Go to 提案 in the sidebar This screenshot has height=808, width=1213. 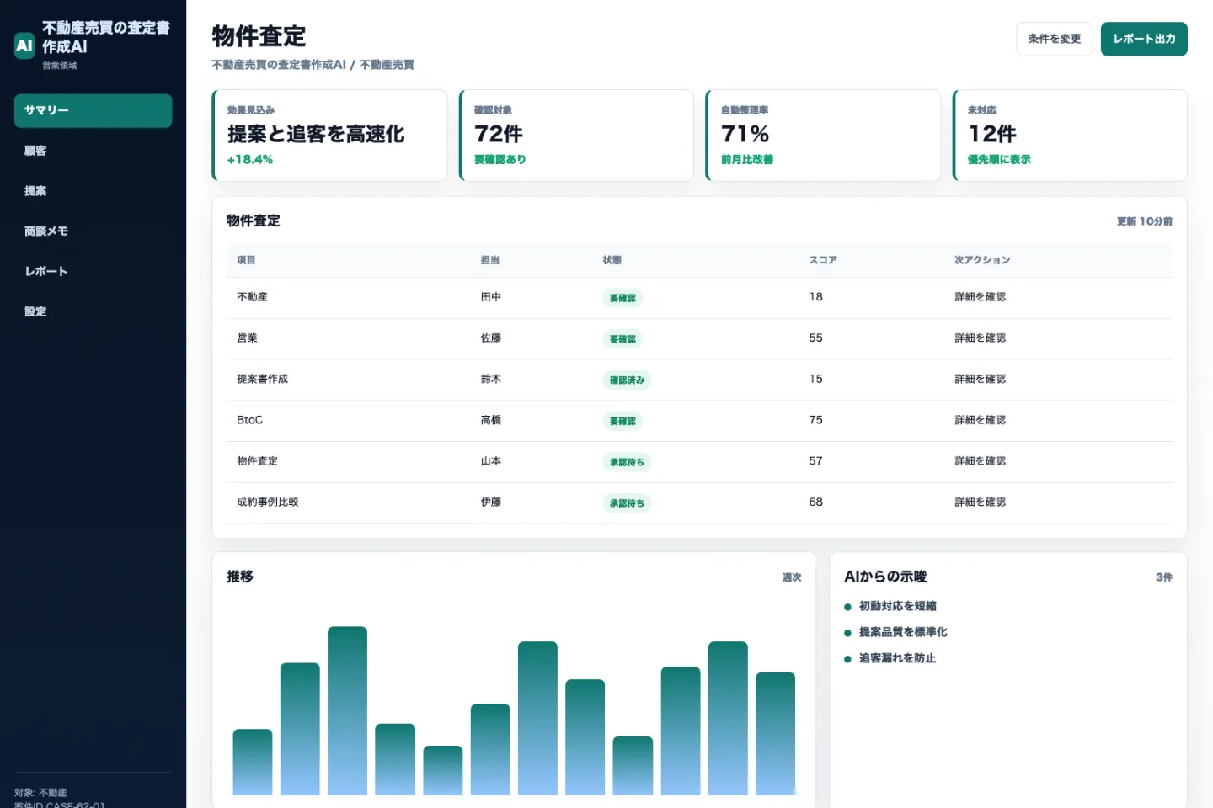(x=93, y=191)
